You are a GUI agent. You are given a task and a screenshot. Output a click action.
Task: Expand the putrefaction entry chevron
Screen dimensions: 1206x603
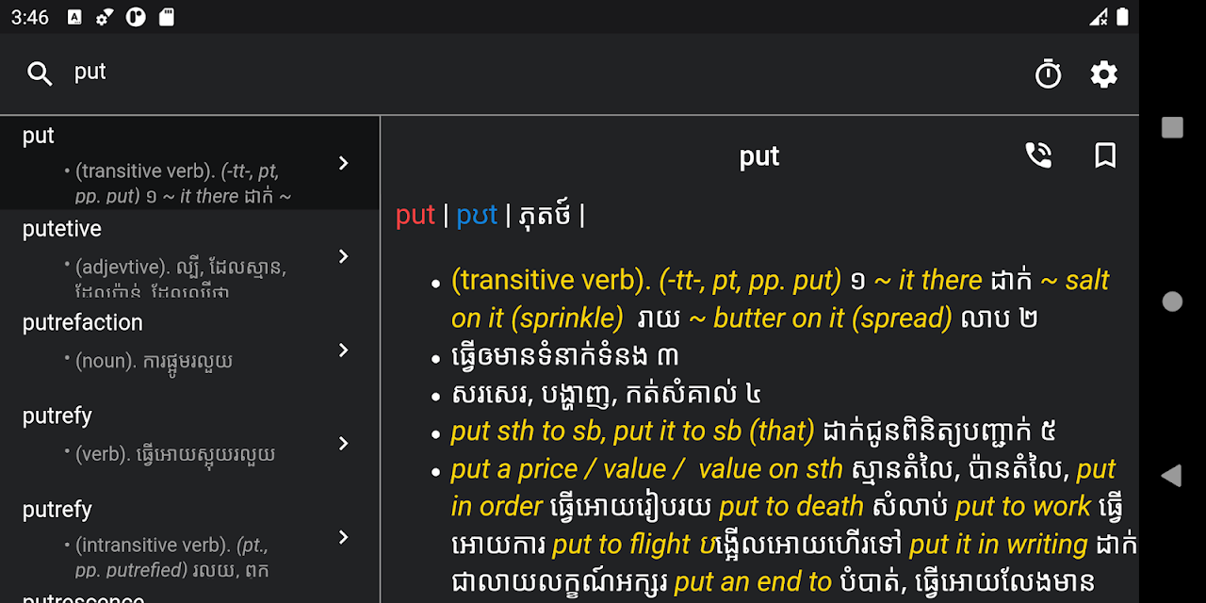(x=344, y=350)
